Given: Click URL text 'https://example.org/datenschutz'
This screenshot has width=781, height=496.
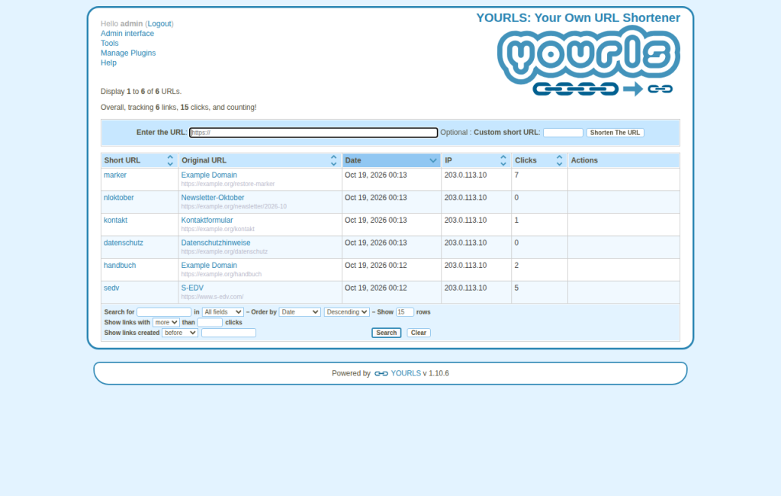Looking at the screenshot, I should coord(224,252).
